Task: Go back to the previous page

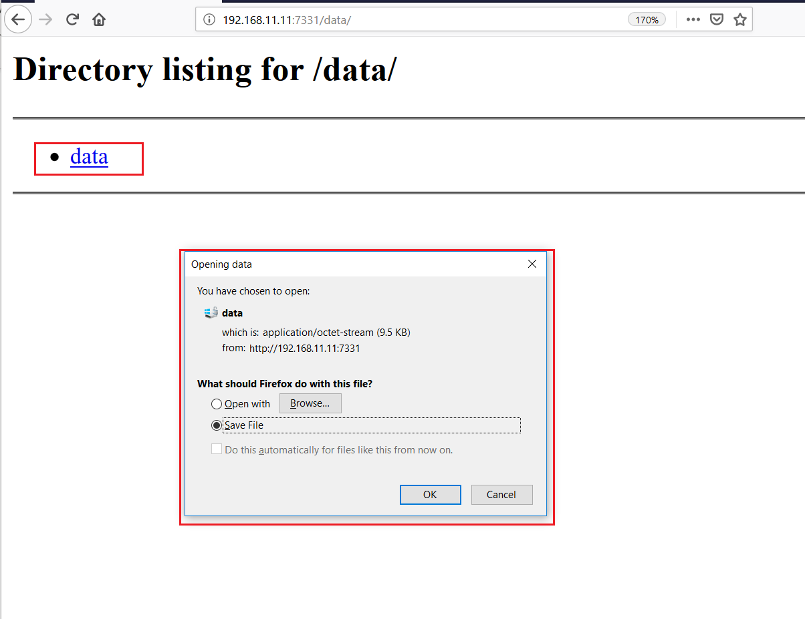Action: (18, 19)
